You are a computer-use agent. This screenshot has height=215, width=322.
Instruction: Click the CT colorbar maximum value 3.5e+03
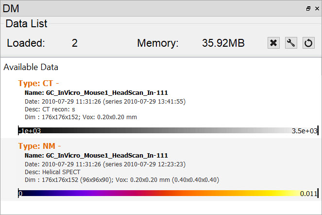click(x=304, y=130)
